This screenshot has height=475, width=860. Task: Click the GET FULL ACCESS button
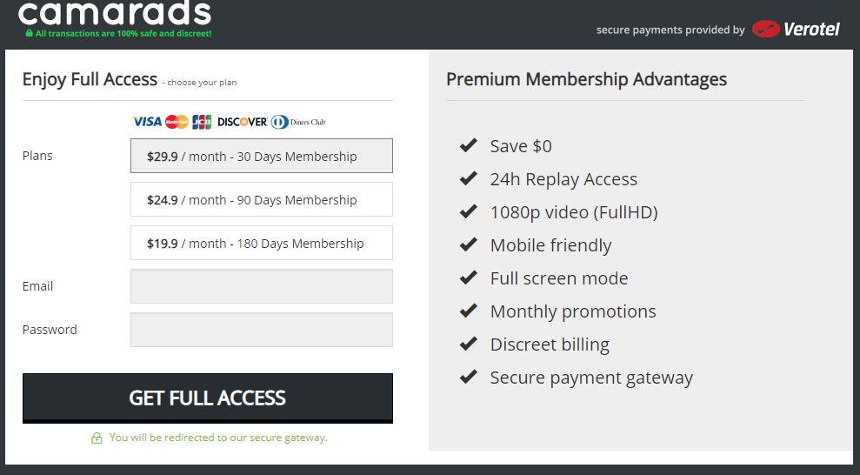pyautogui.click(x=207, y=398)
